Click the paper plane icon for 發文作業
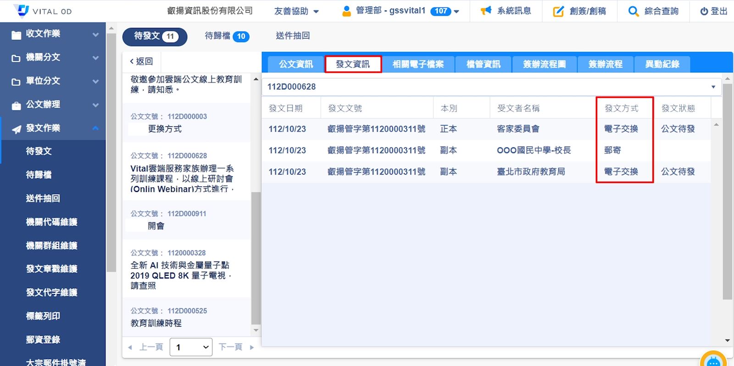Viewport: 734px width, 366px height. tap(16, 129)
